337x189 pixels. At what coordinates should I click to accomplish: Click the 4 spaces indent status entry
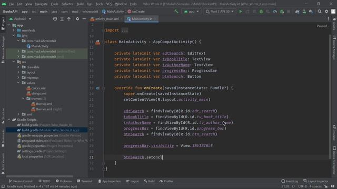(315, 186)
